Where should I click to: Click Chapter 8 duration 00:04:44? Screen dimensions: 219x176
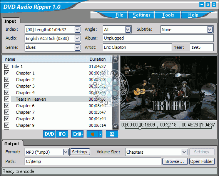coord(97,119)
